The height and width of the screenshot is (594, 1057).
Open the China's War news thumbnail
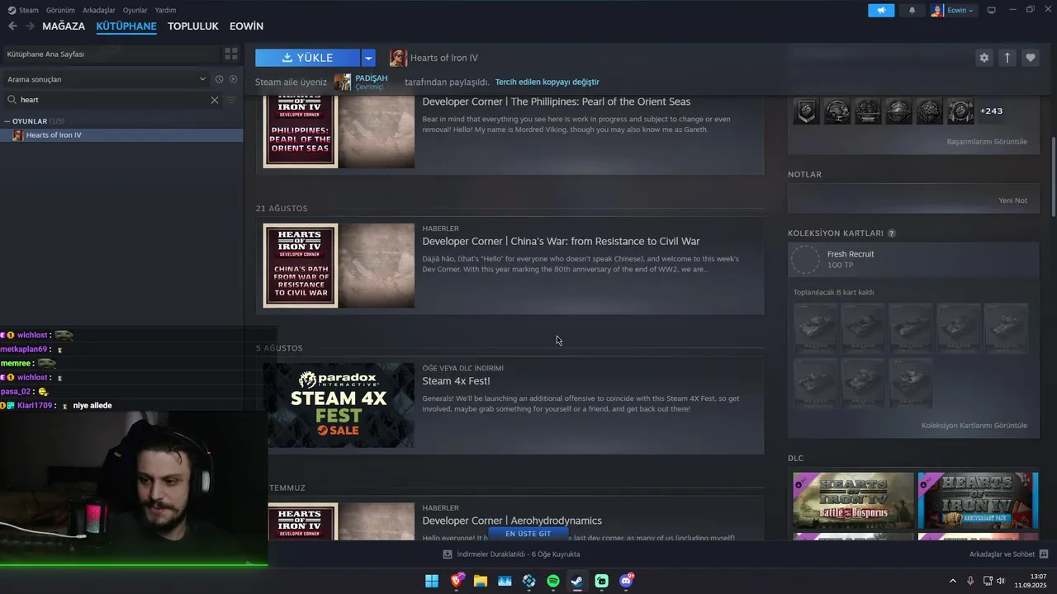pyautogui.click(x=339, y=266)
